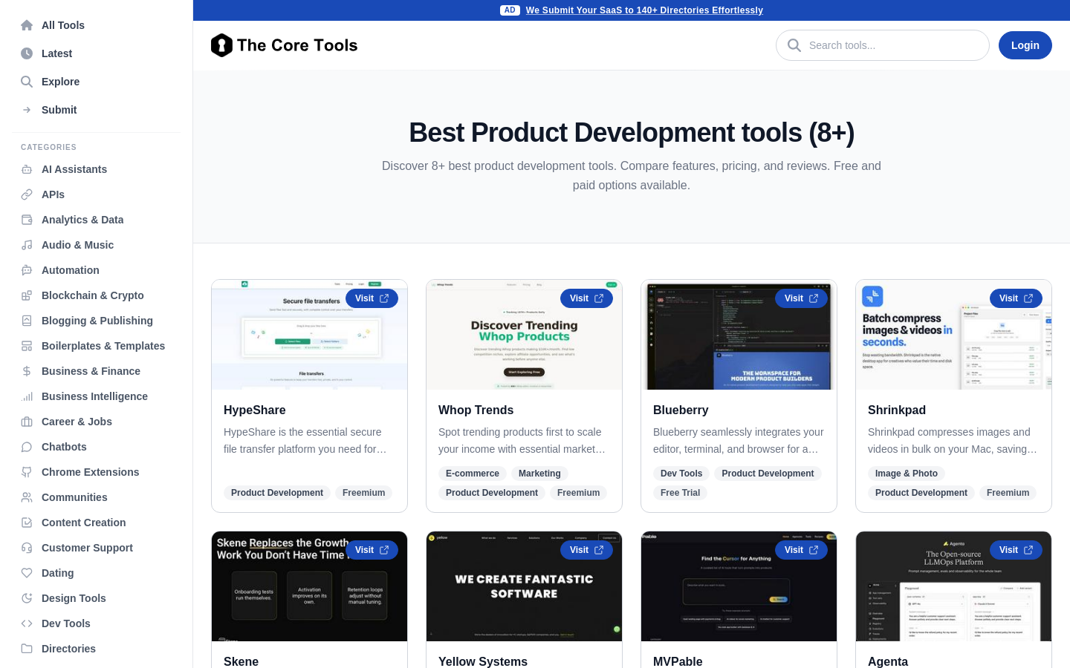Click the folder icon for Directories

tap(27, 649)
